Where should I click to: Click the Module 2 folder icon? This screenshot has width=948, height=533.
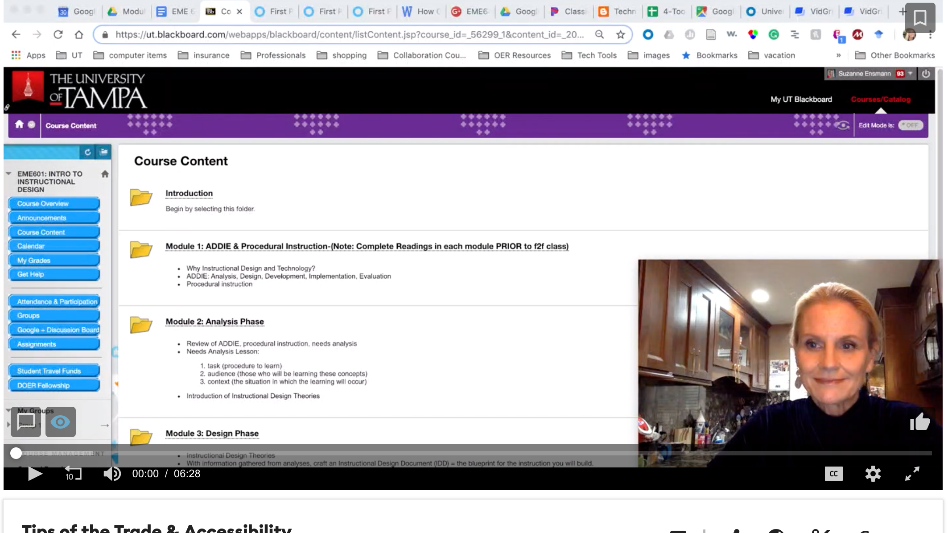click(141, 324)
